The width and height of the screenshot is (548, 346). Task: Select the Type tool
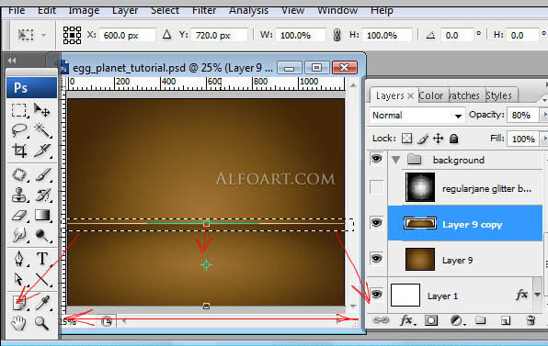pos(42,259)
